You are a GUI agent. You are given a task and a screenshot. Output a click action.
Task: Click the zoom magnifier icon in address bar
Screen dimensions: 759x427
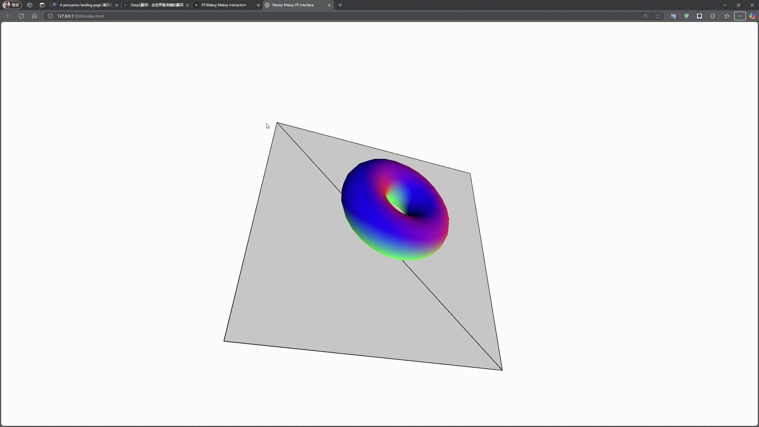pos(645,16)
